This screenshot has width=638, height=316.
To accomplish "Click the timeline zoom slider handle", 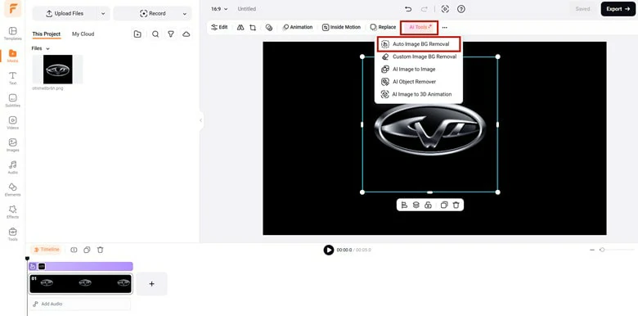I will (602, 250).
